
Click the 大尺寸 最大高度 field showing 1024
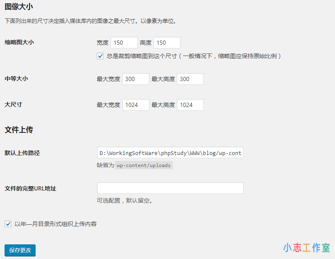190,104
